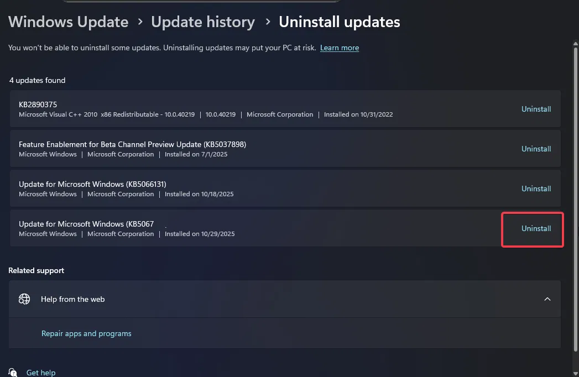Screen dimensions: 579x377
Task: Select the KB2890375 update title text
Action: click(38, 104)
